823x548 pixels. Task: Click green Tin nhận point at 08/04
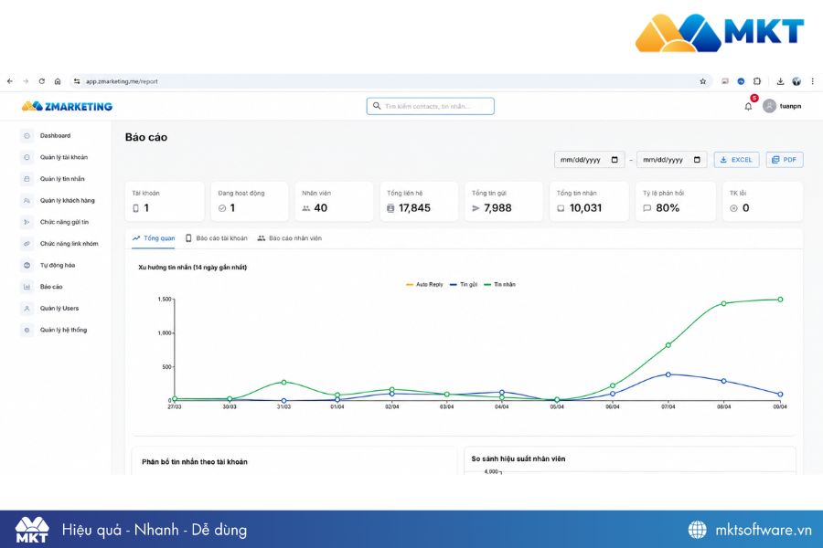(724, 303)
